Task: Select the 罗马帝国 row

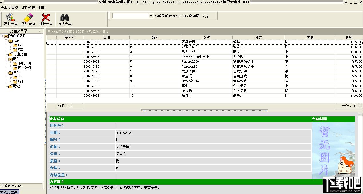Action: pyautogui.click(x=204, y=42)
